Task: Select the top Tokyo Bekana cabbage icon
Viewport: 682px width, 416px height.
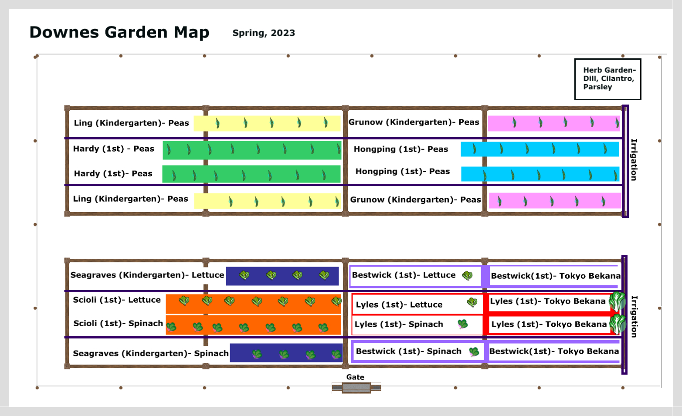Action: [617, 301]
